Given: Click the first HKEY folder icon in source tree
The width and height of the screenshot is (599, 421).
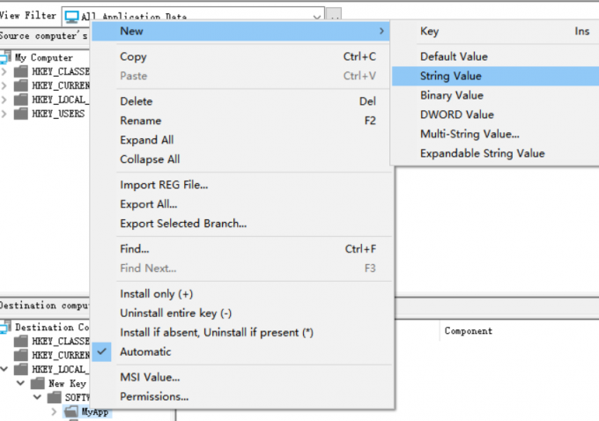Looking at the screenshot, I should 22,71.
